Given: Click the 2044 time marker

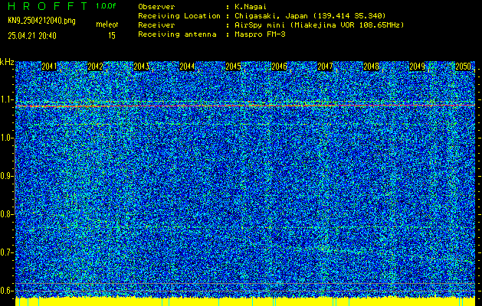Looking at the screenshot, I should pyautogui.click(x=187, y=67).
